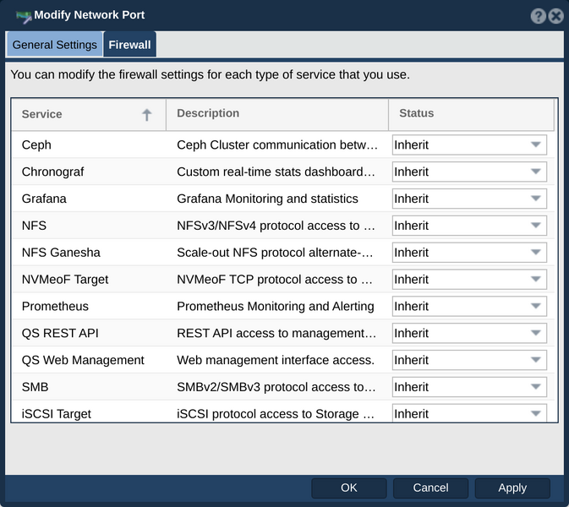This screenshot has height=507, width=569.
Task: Select the QS Web Management service name
Action: [x=83, y=360]
